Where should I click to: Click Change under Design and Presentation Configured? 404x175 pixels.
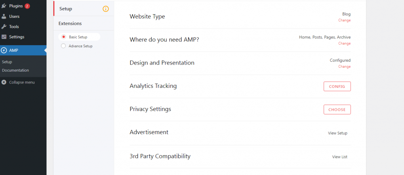tap(344, 67)
